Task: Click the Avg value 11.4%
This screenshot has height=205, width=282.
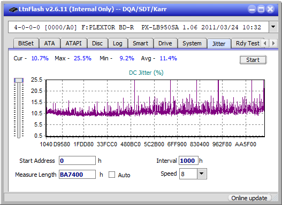Action: pos(169,58)
